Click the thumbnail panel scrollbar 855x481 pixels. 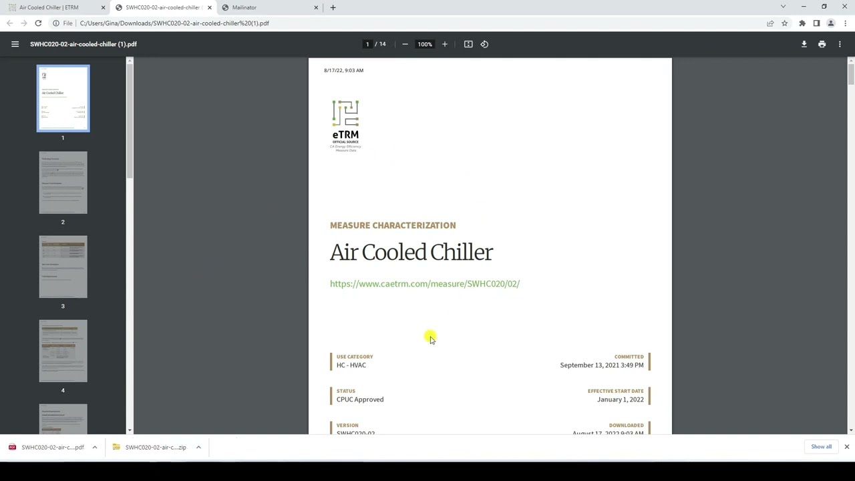point(130,120)
